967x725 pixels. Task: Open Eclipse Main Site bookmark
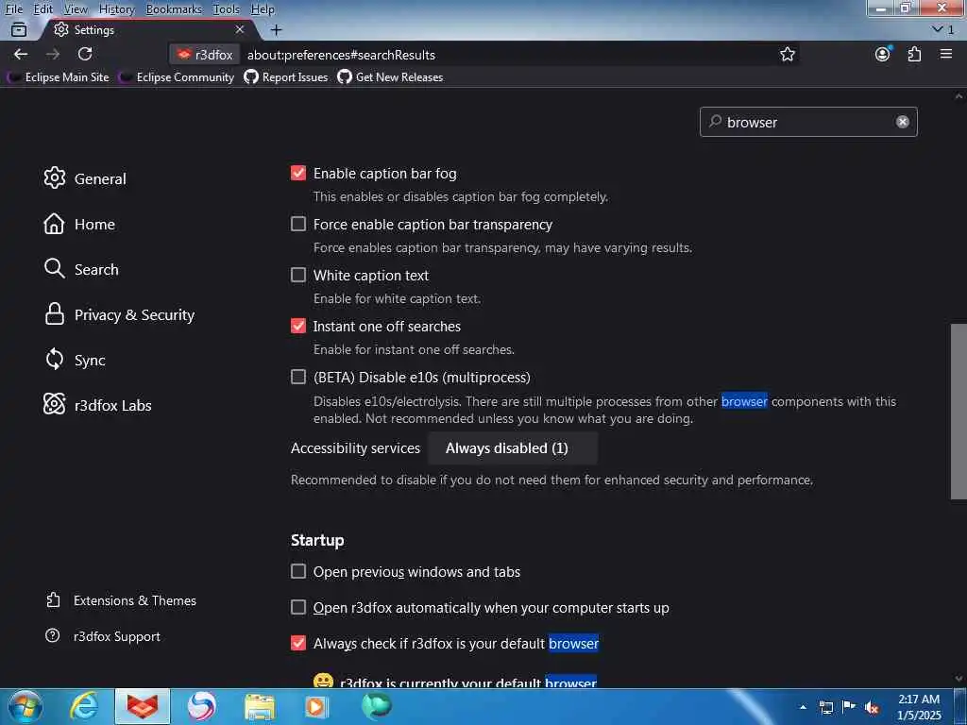pyautogui.click(x=58, y=77)
